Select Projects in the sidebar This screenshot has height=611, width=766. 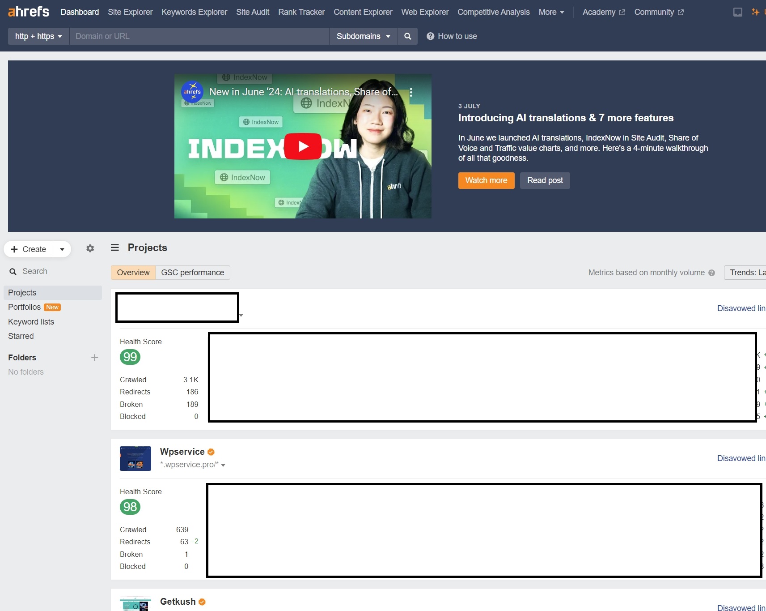53,293
